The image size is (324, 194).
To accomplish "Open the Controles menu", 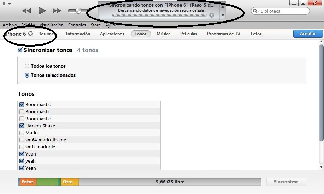I will pos(77,25).
